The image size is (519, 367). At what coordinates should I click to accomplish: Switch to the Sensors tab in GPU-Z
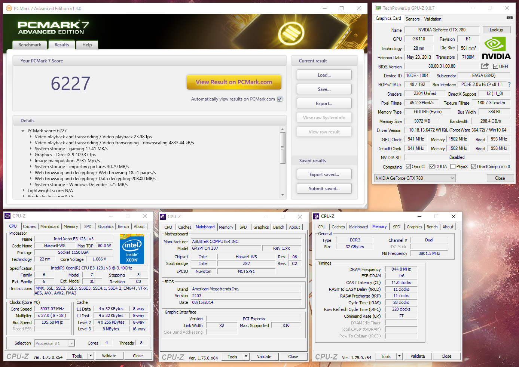[x=412, y=19]
